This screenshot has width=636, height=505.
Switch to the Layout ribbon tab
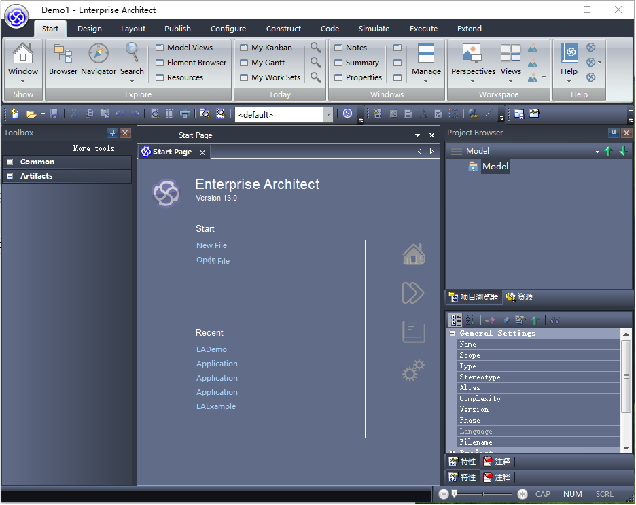133,29
